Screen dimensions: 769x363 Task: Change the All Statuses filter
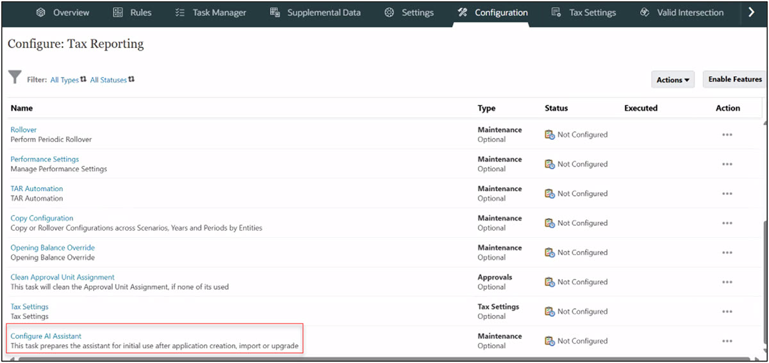112,80
